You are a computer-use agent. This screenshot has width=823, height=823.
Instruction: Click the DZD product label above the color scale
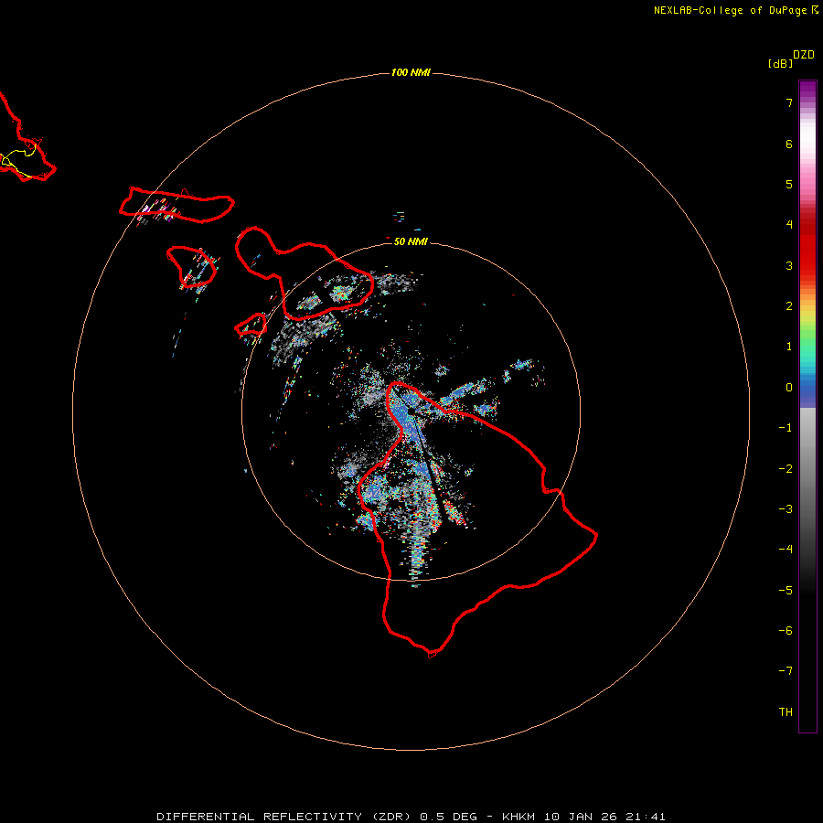(804, 55)
